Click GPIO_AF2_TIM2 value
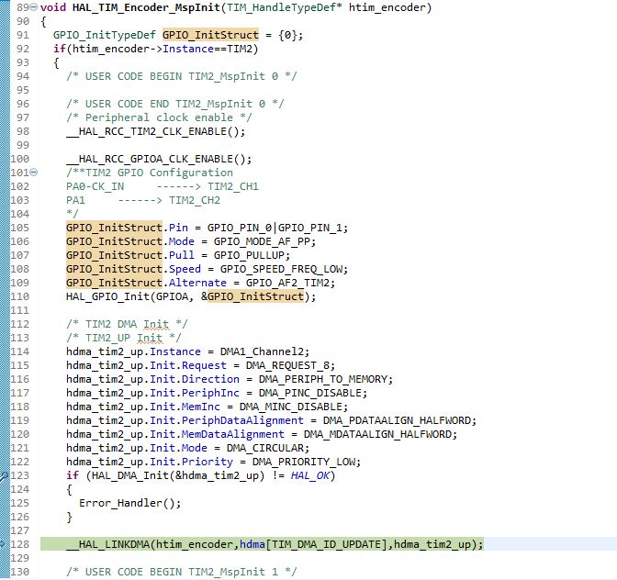 286,283
